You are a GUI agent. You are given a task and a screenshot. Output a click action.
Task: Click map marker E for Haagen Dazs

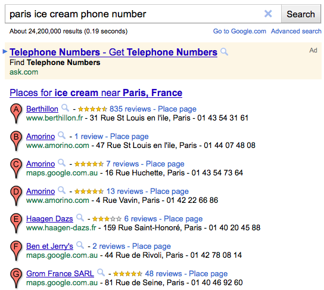pos(16,223)
